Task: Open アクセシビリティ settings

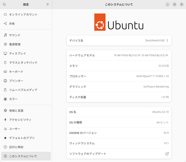Action: 26,120
